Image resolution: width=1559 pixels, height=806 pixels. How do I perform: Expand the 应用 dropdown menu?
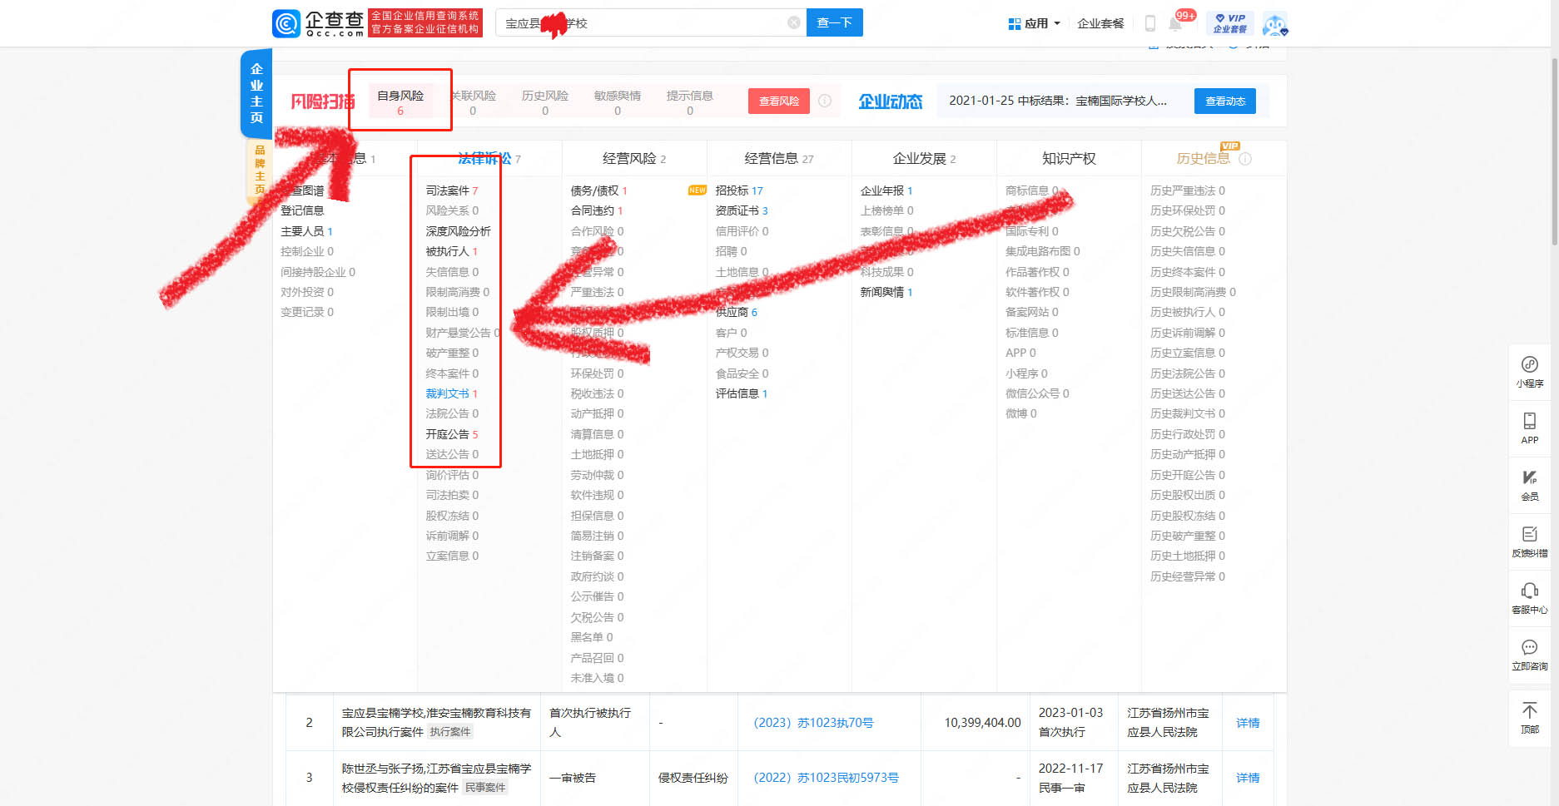(1035, 23)
